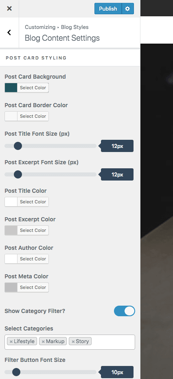Disable the Show Category Filter toggle
The image size is (173, 379).
point(125,311)
